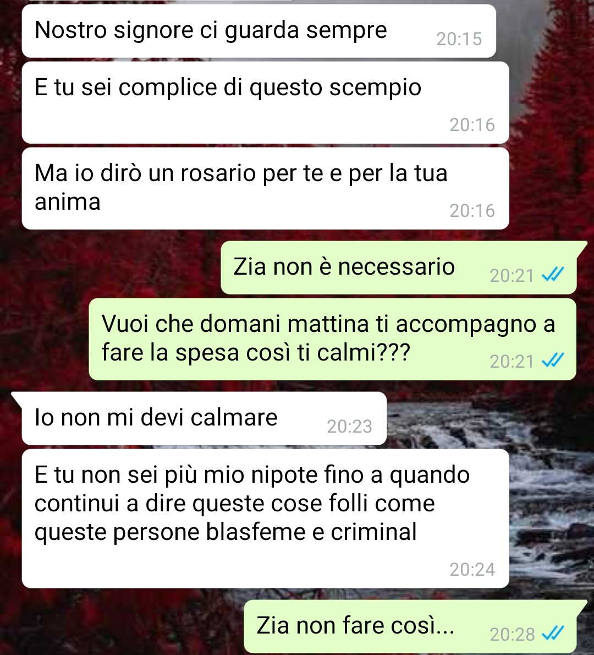
Task: Tap the 'Ma io dirò un rosario' message
Action: click(266, 188)
